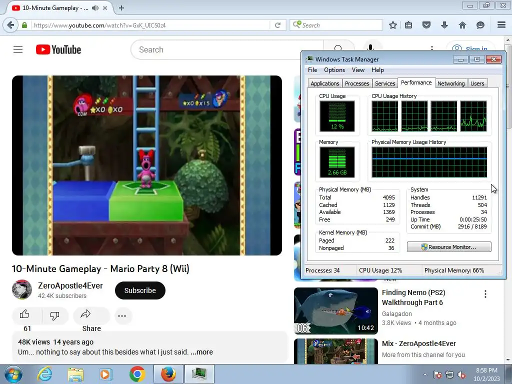
Task: Launch Windows Media Player from taskbar
Action: [x=106, y=374]
